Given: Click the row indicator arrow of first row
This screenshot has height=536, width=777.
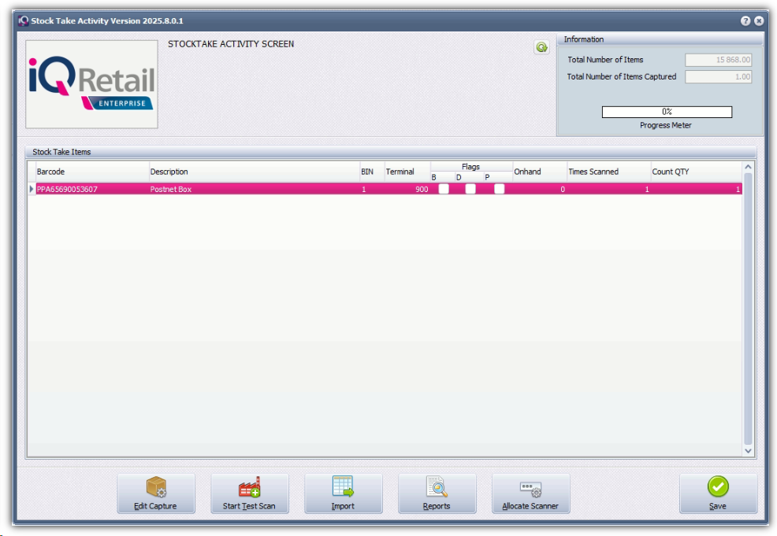Looking at the screenshot, I should pyautogui.click(x=32, y=189).
